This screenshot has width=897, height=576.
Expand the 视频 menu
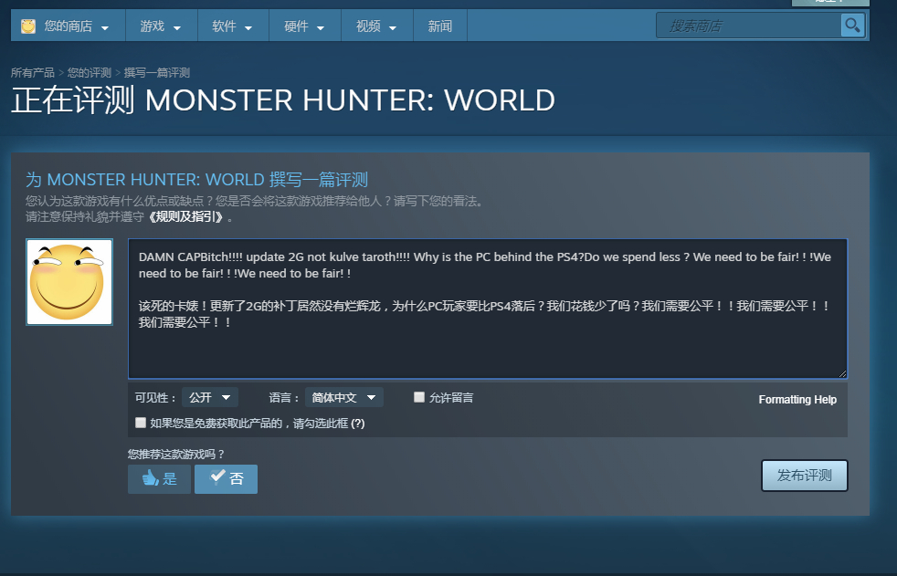(377, 26)
